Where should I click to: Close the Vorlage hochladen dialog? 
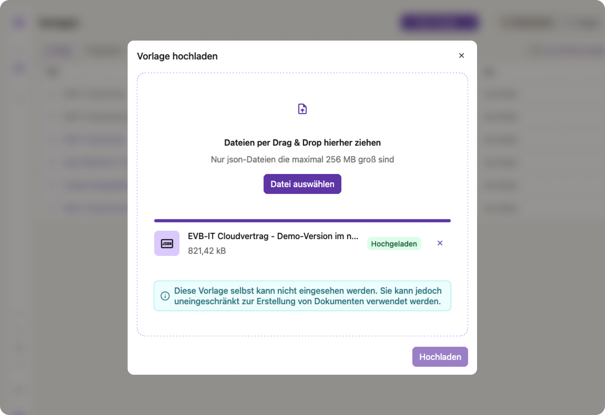(461, 56)
